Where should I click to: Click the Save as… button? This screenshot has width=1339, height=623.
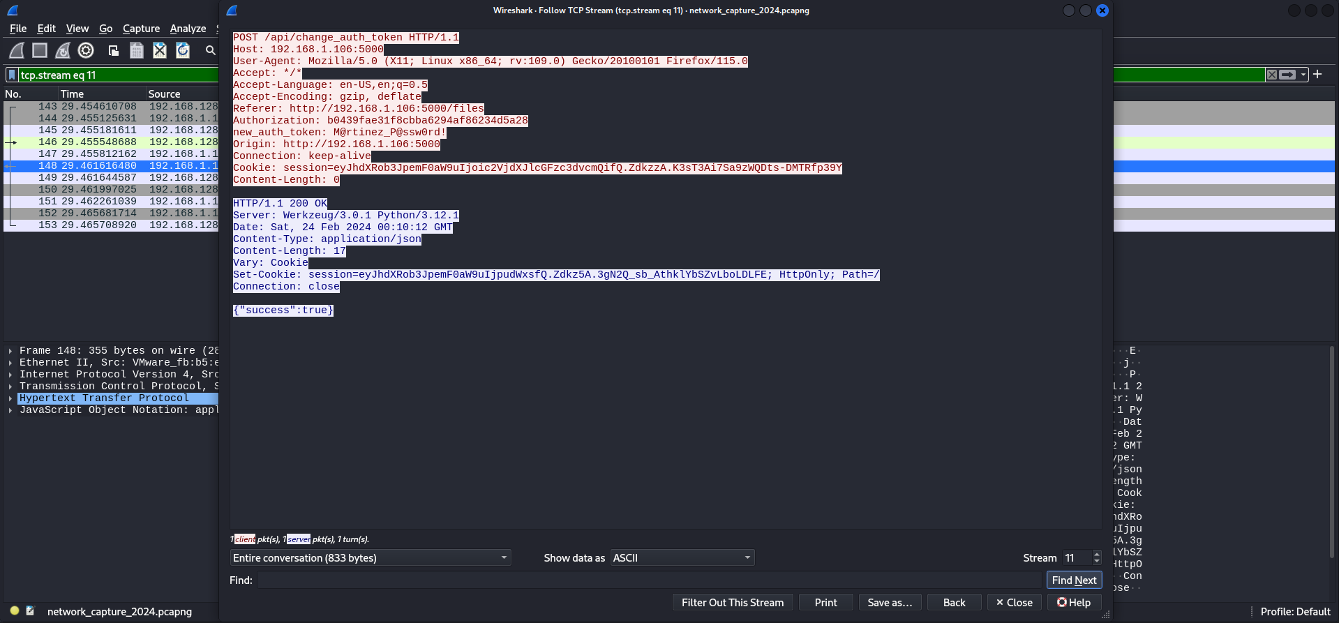890,602
